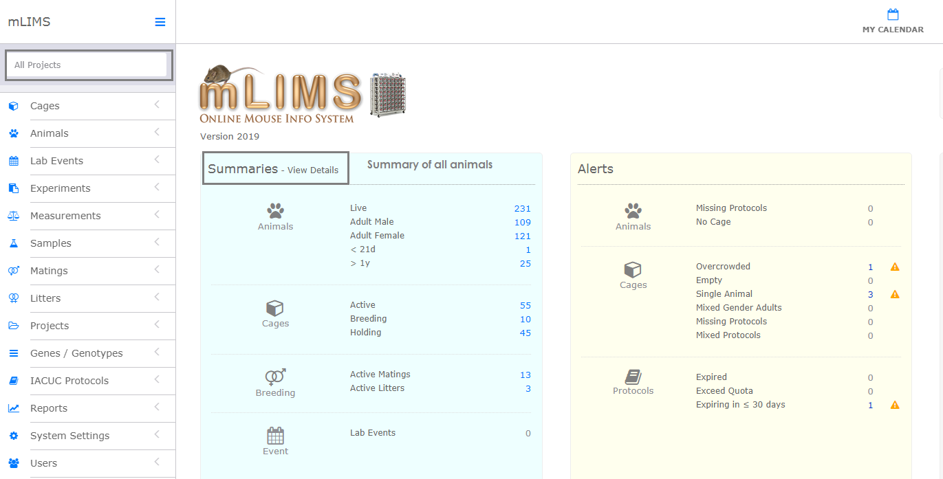Click the hamburger menu icon beside mLIMS
Image resolution: width=943 pixels, height=479 pixels.
coord(160,22)
